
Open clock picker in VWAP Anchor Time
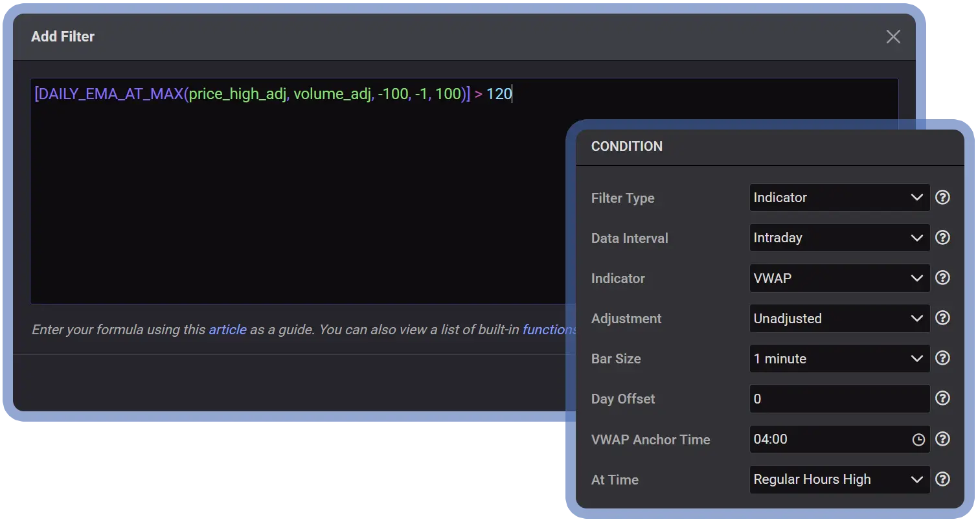[918, 440]
